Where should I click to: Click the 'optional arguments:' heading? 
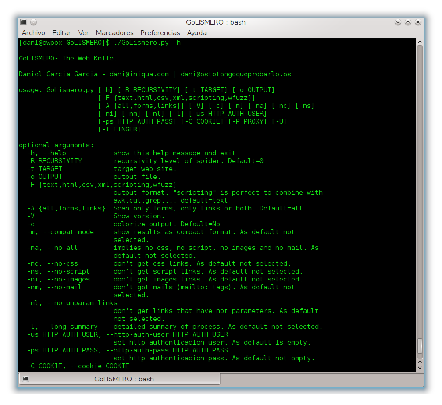pos(56,145)
